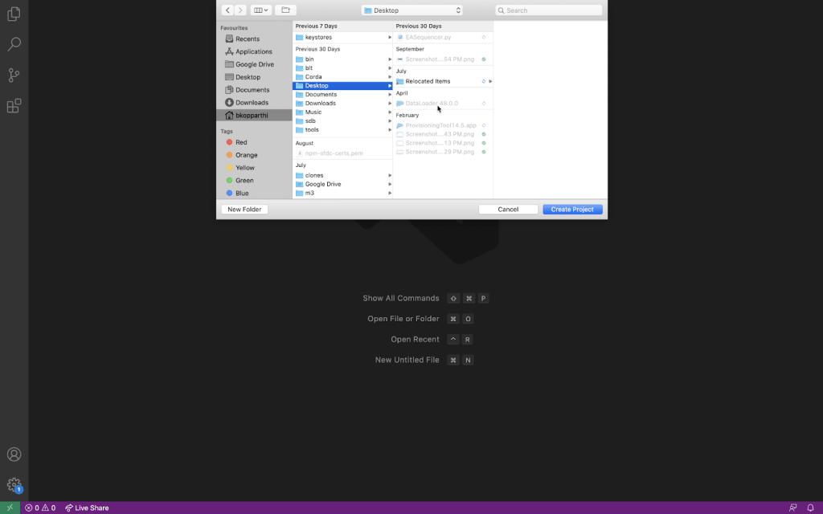This screenshot has height=514, width=823.
Task: Open the Extensions view icon
Action: click(14, 105)
